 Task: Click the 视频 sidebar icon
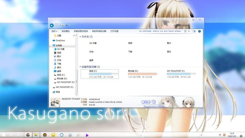pos(55,53)
